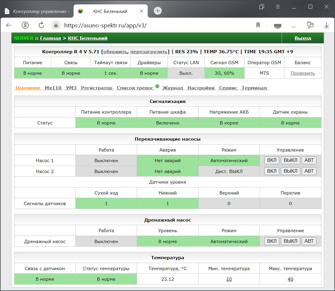This screenshot has width=335, height=291.
Task: Open the Главная breadcrumb link
Action: click(x=50, y=38)
